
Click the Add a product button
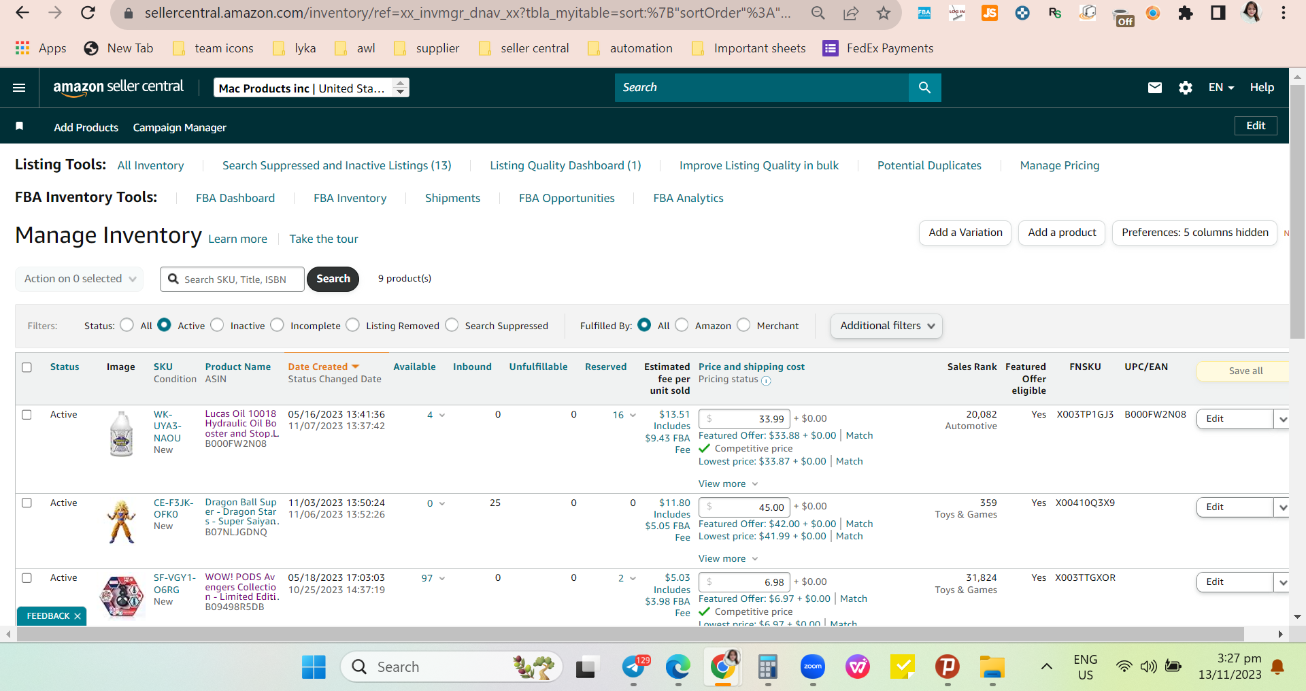pyautogui.click(x=1062, y=233)
